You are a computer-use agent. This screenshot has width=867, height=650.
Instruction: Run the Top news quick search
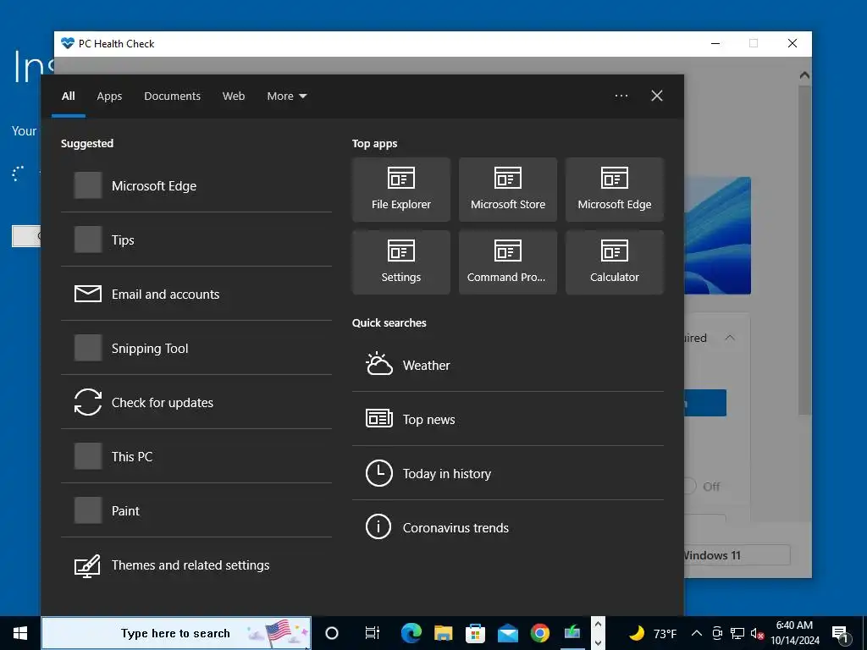click(x=508, y=420)
